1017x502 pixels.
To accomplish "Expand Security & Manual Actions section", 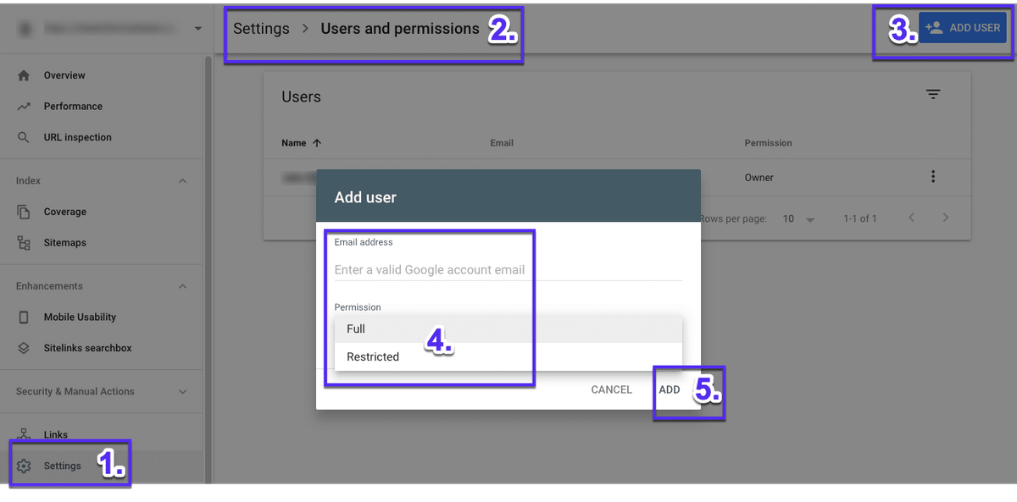I will 183,392.
